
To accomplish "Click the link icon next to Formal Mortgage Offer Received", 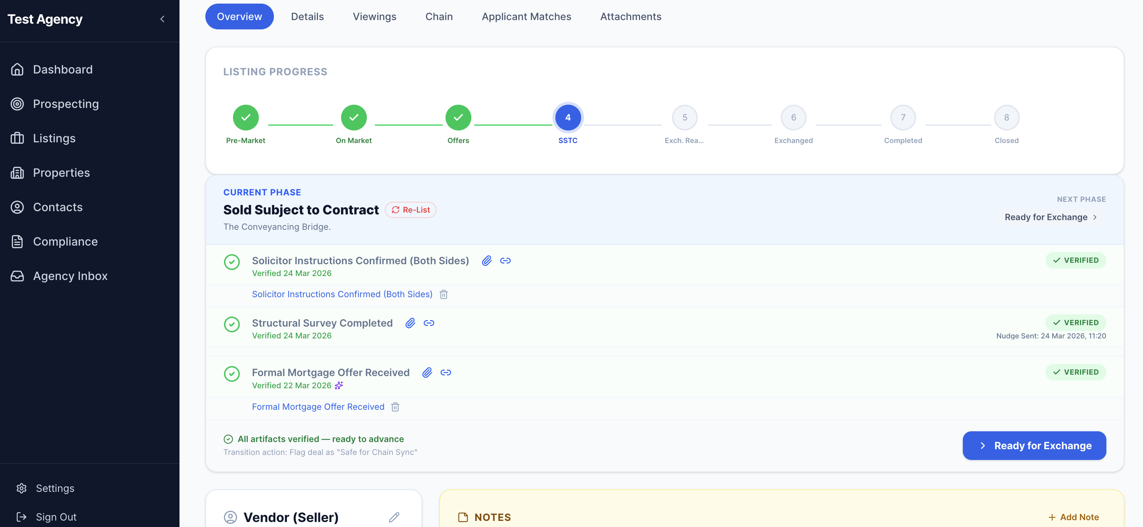I will 446,373.
